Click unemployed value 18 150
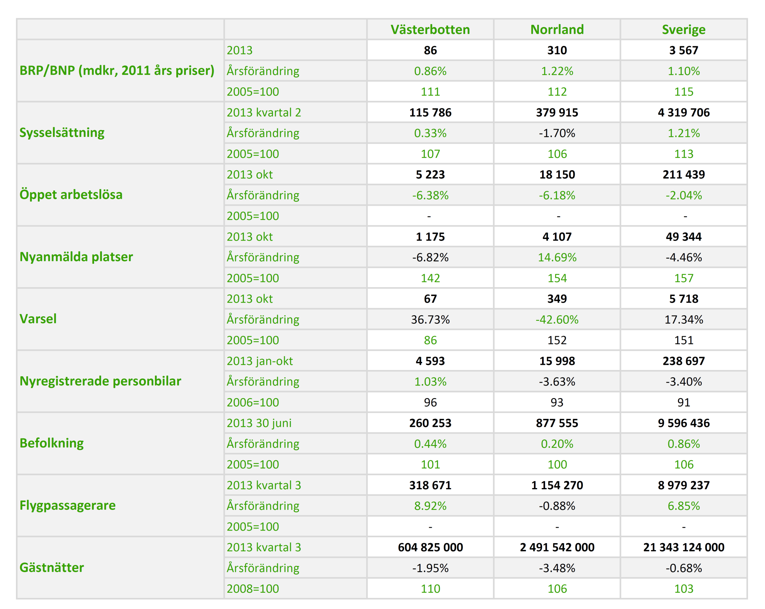 click(x=557, y=175)
